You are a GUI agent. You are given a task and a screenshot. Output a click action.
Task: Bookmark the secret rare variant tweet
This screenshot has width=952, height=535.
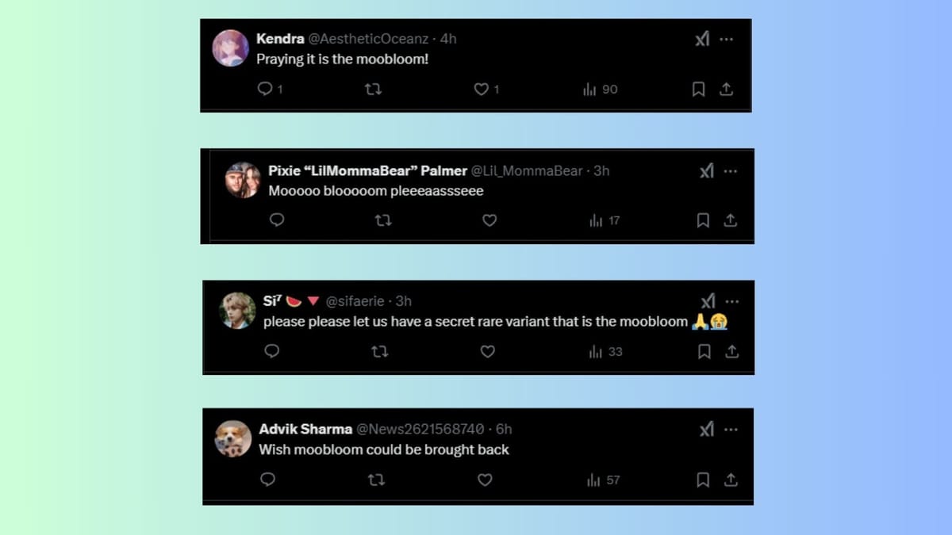704,351
